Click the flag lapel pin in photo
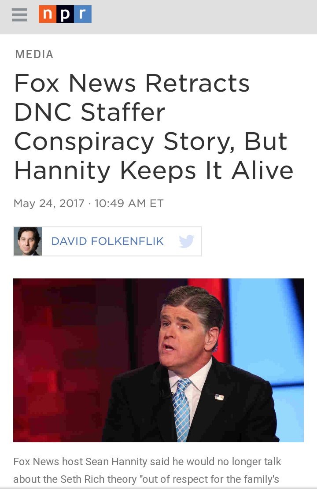 click(219, 397)
